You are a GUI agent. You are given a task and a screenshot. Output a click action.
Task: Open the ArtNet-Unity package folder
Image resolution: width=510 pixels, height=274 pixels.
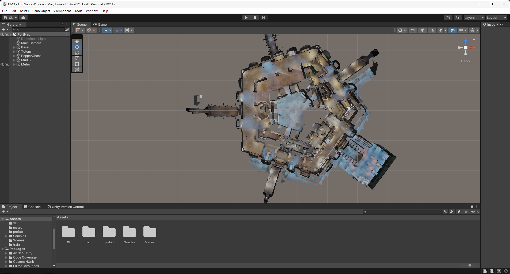pos(22,253)
